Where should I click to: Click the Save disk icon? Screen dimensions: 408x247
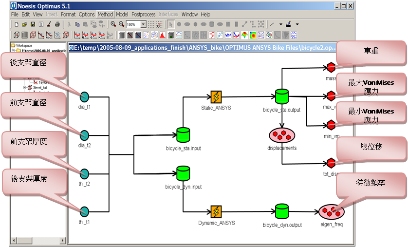point(33,24)
